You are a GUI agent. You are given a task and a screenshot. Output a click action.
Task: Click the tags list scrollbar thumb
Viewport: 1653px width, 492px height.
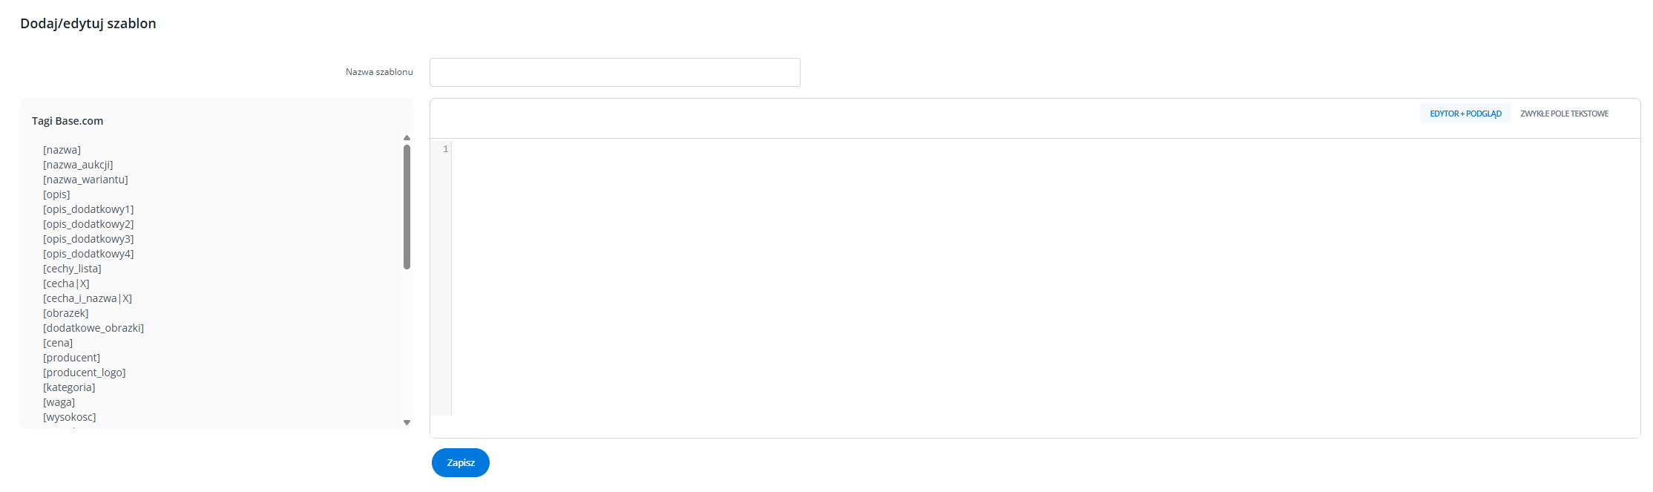coord(407,206)
